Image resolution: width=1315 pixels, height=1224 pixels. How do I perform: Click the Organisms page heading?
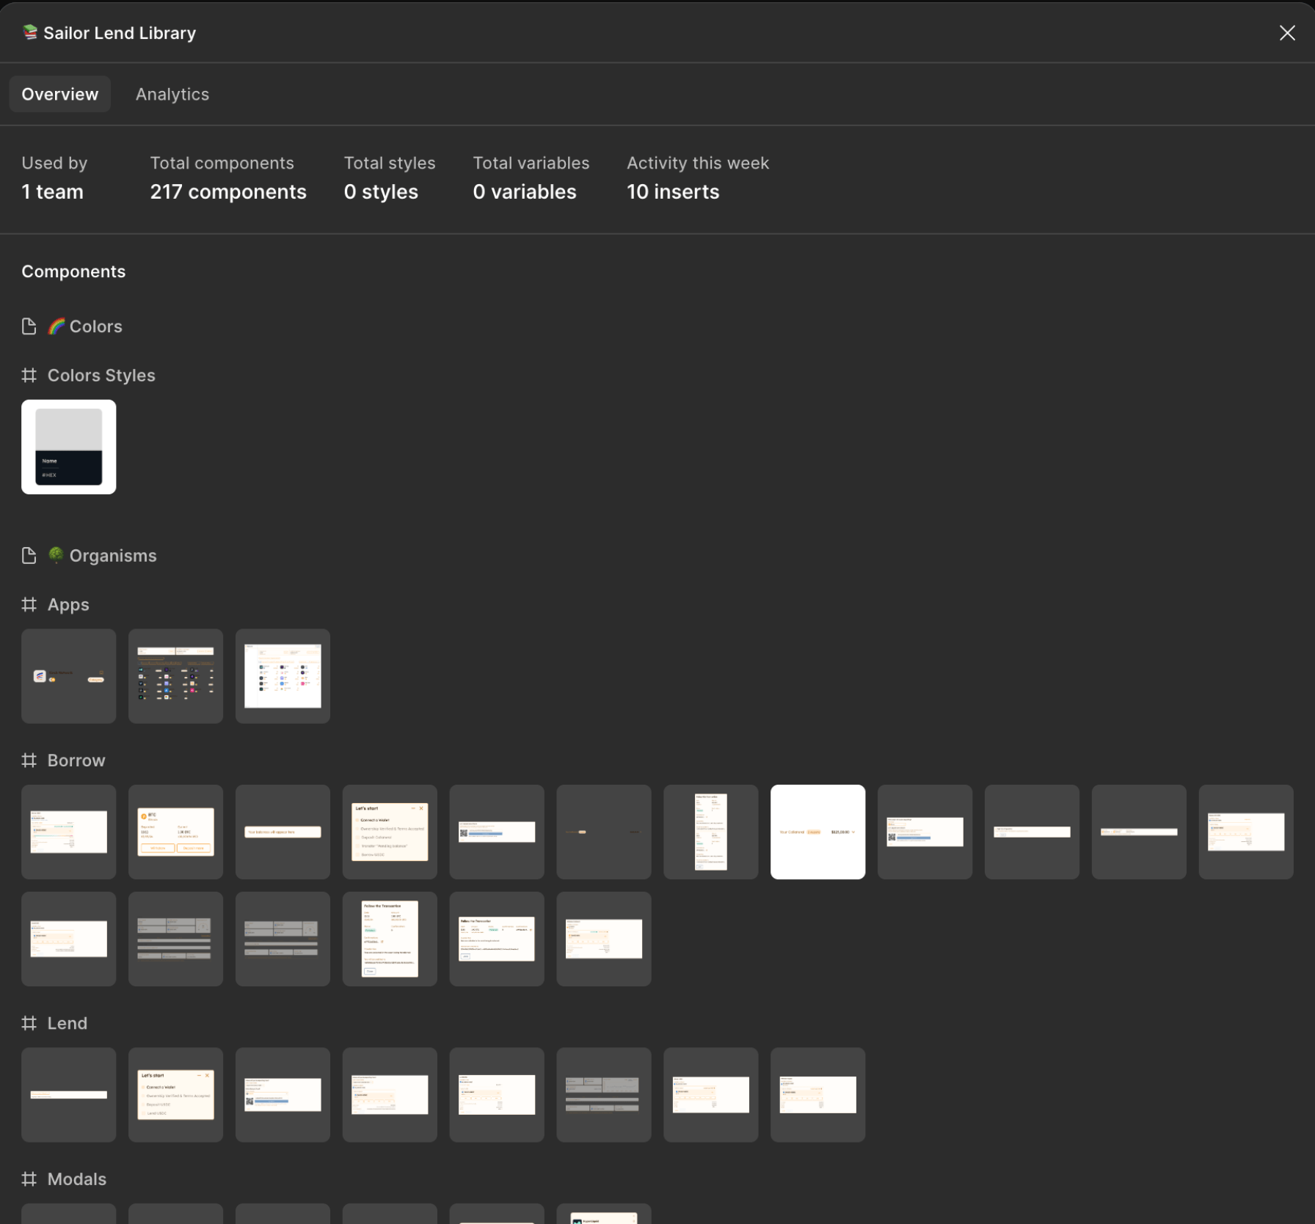[x=113, y=556]
